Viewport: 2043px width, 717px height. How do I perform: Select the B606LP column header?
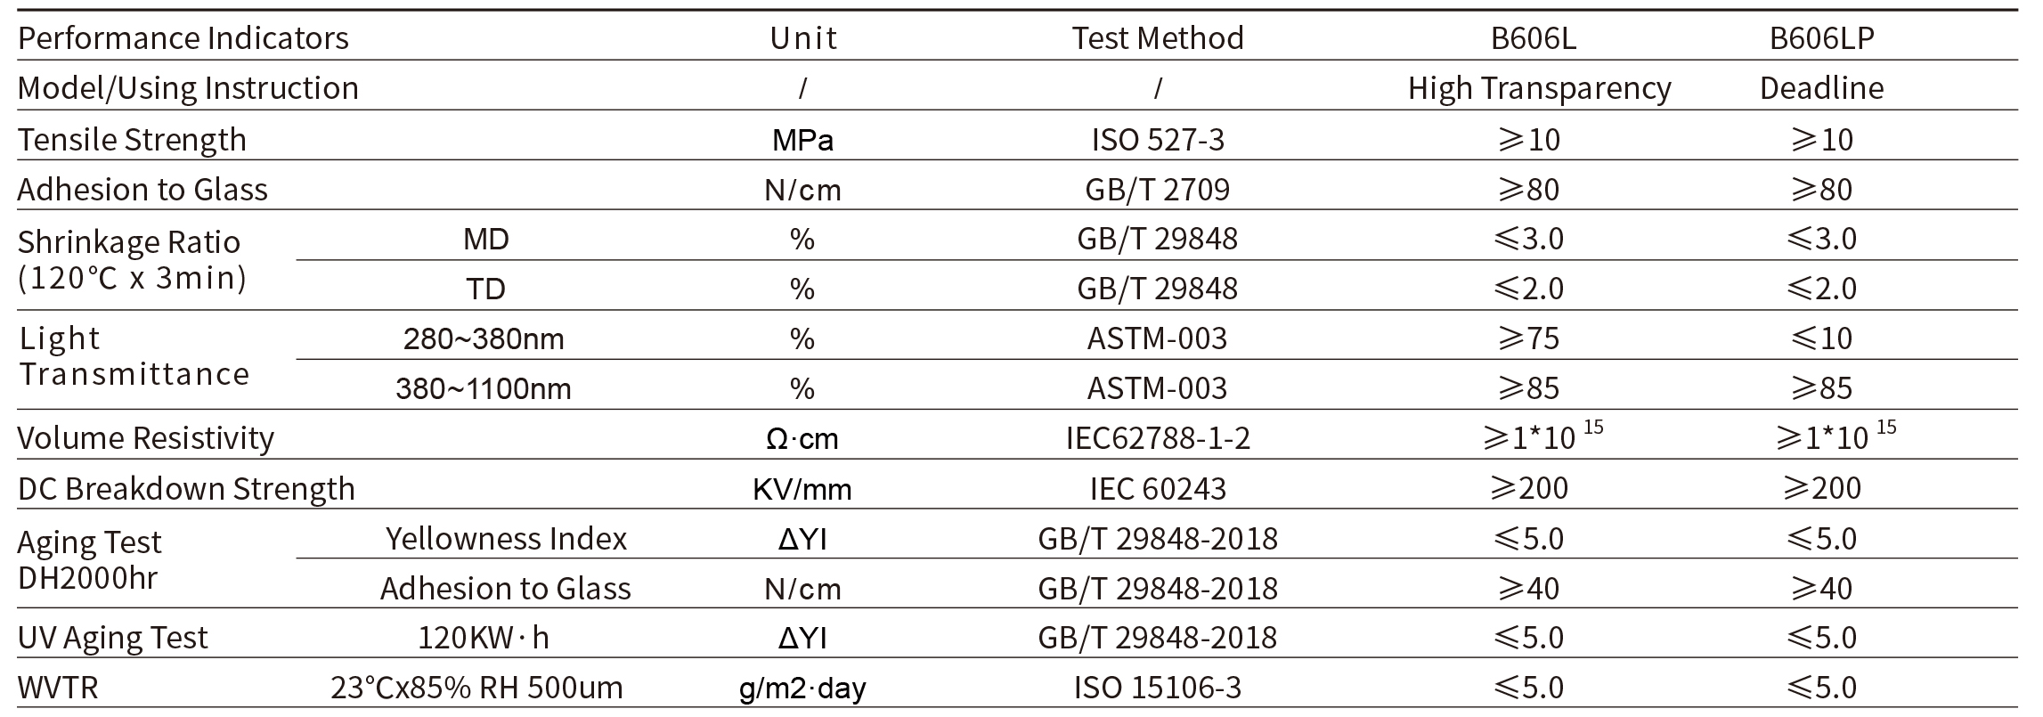pos(1821,38)
